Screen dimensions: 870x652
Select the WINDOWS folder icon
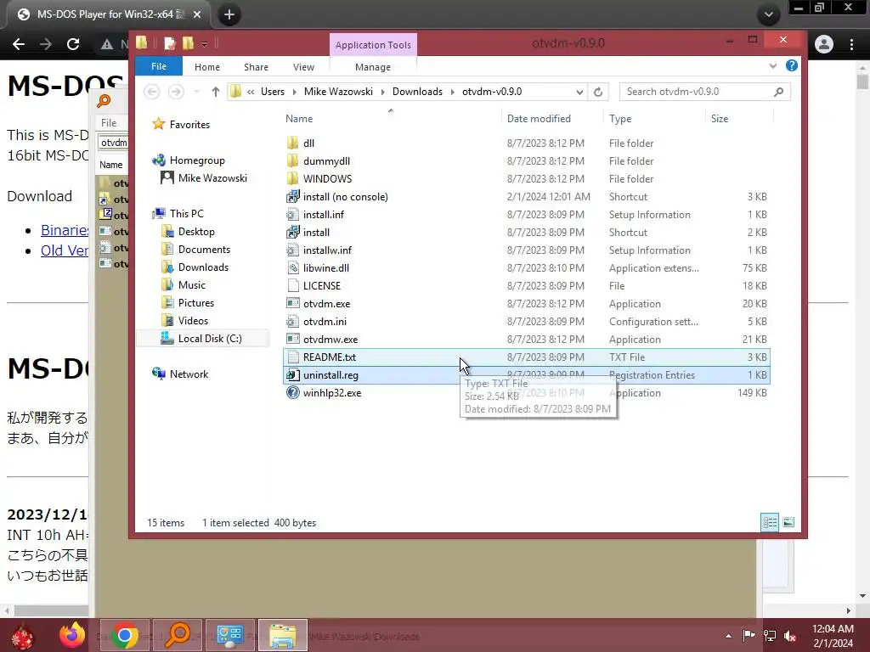click(x=293, y=178)
